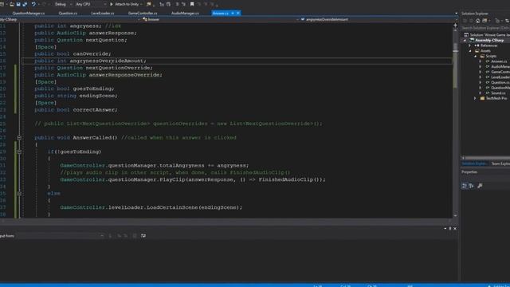Click the editor vertical scrollbar thumb

point(455,65)
